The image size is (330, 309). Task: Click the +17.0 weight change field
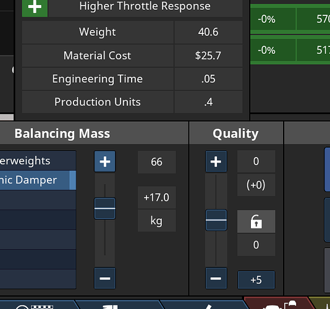[156, 197]
